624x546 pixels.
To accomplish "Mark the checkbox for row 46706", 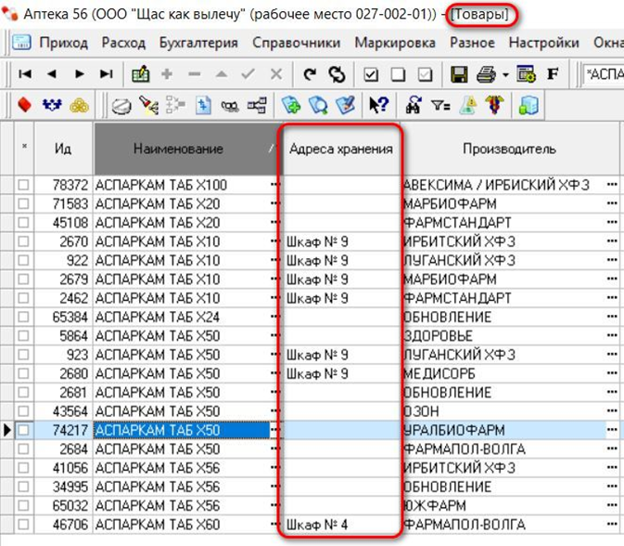I will (x=23, y=525).
